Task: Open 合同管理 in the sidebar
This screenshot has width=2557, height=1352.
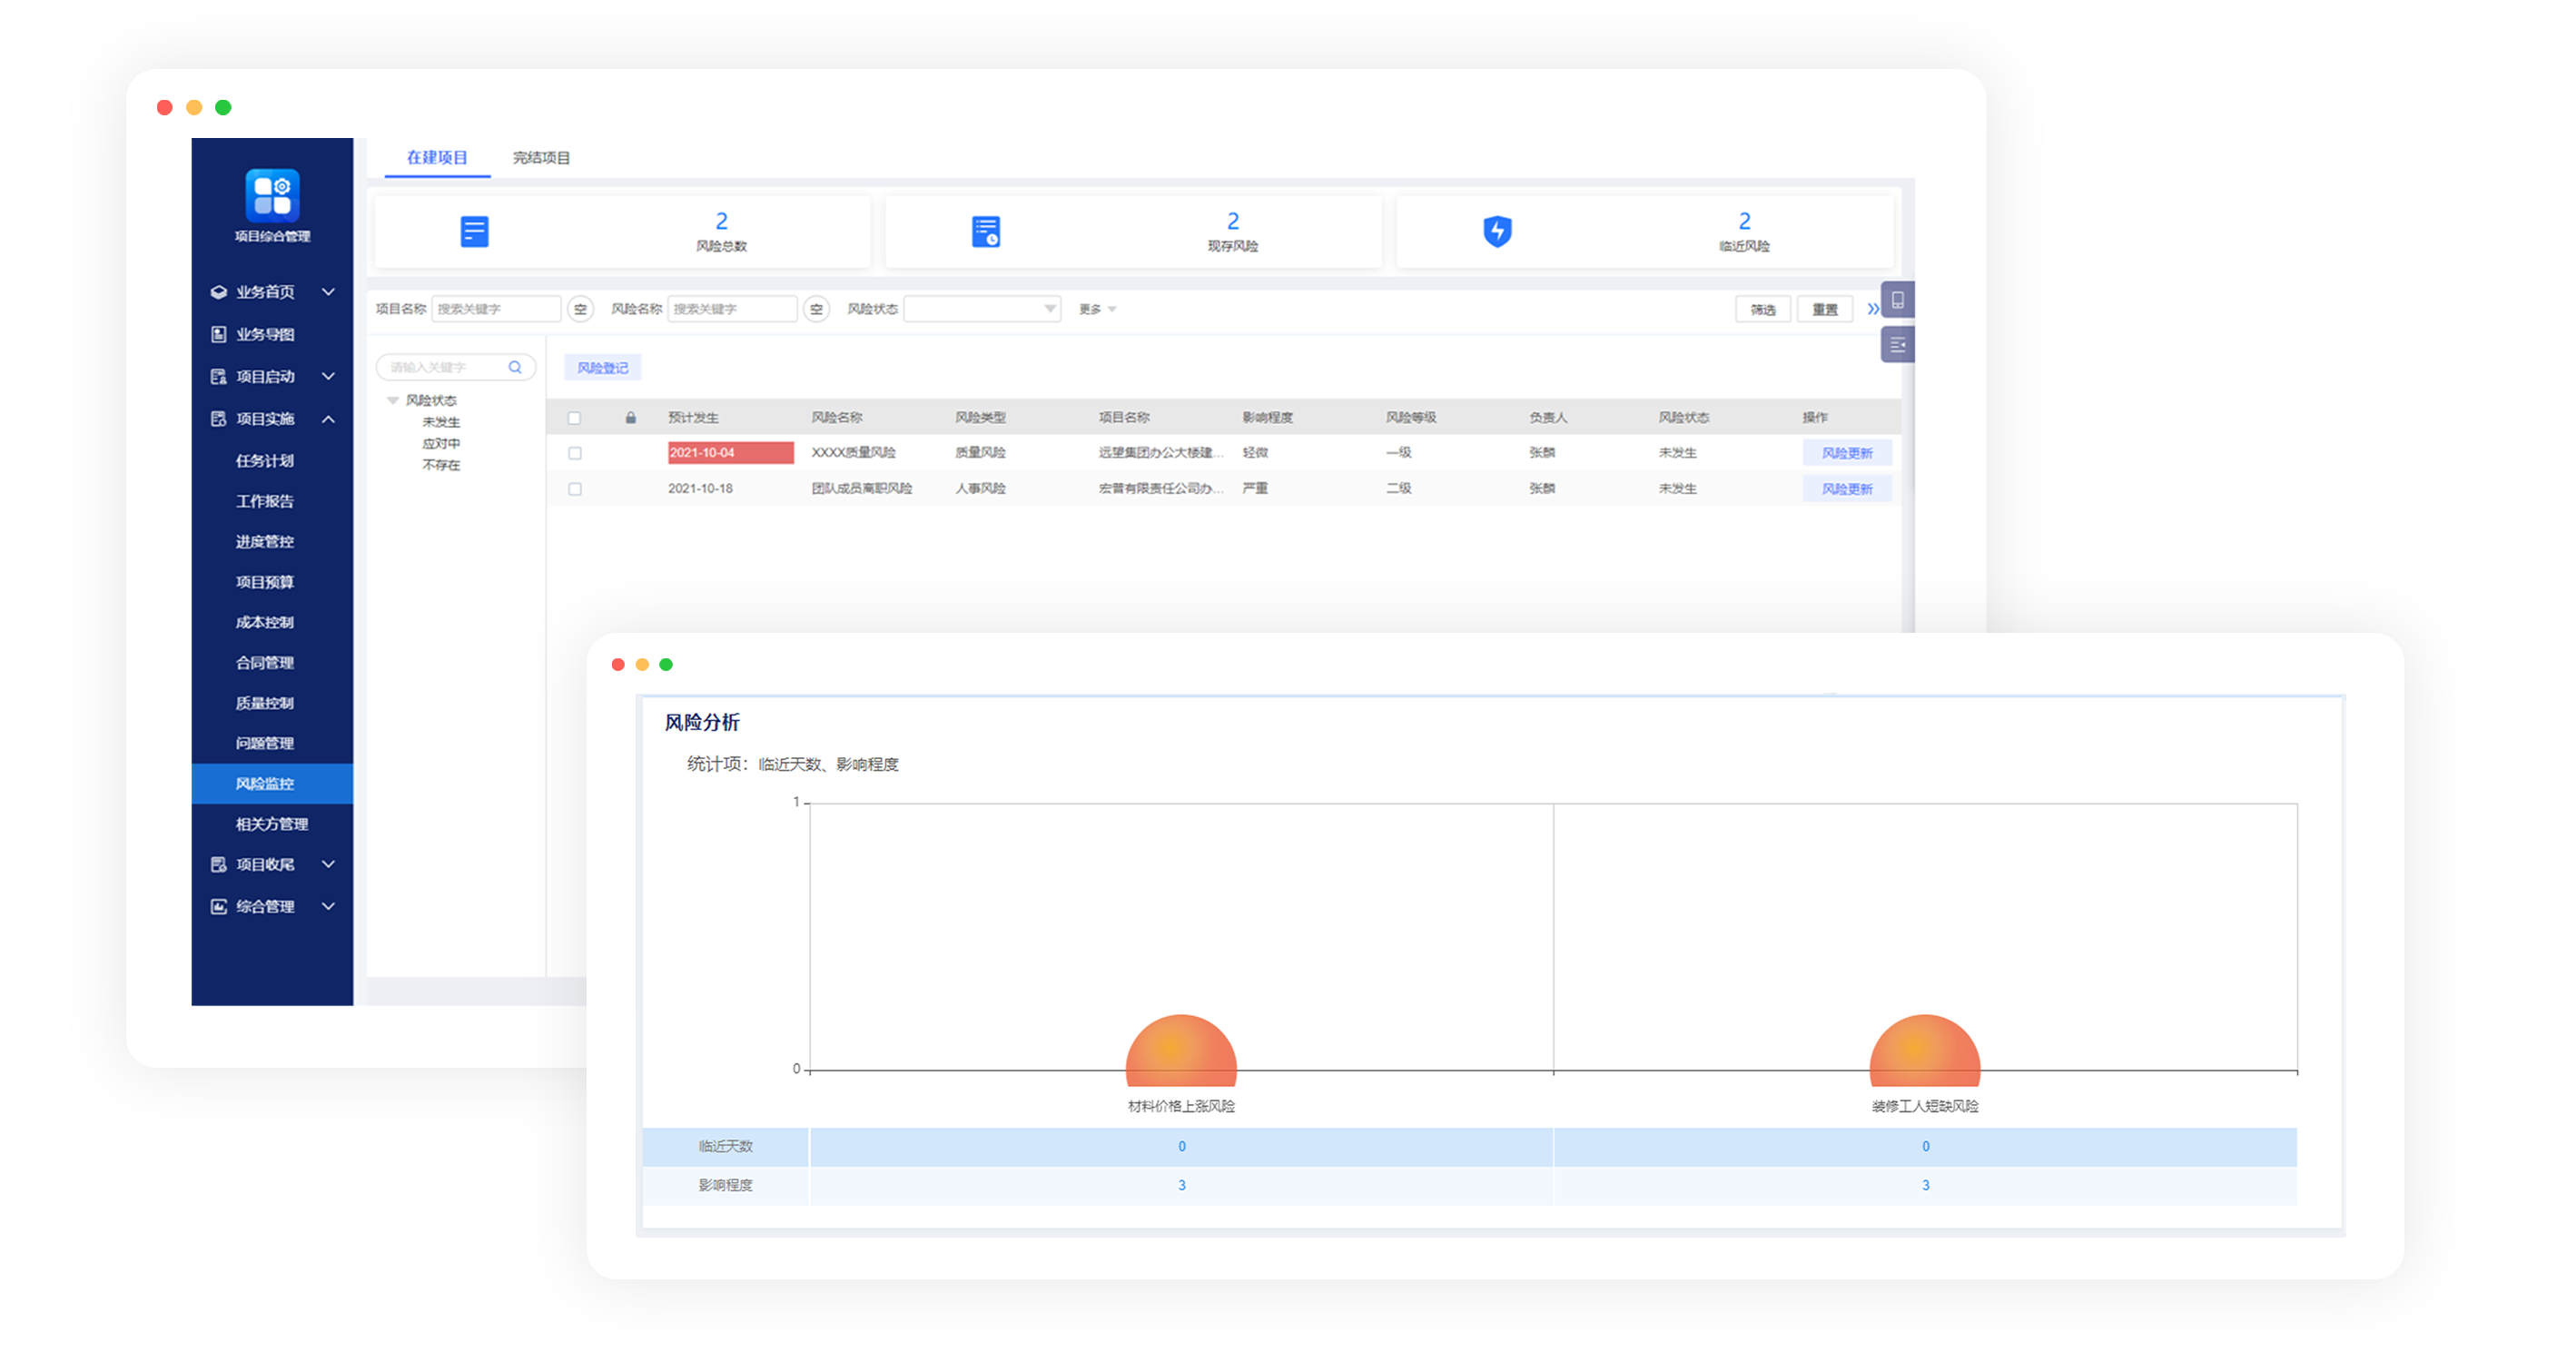Action: (x=264, y=663)
